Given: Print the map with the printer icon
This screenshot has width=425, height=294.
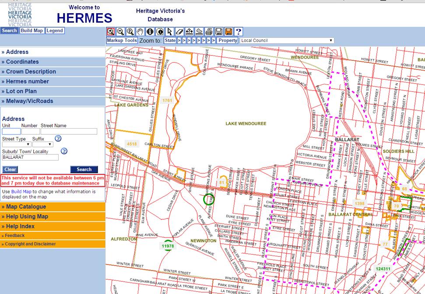Looking at the screenshot, I should (209, 31).
